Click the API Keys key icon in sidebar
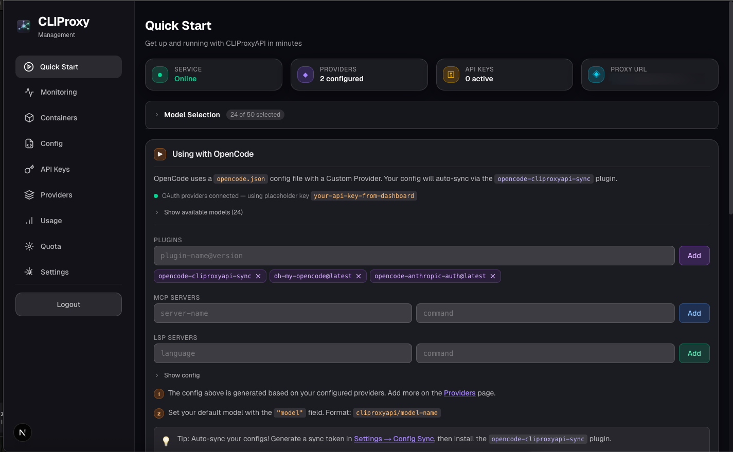The width and height of the screenshot is (733, 452). pos(29,169)
